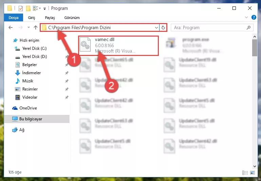Click the İndirmeler blue arrow icon
The width and height of the screenshot is (261, 181).
[17, 73]
